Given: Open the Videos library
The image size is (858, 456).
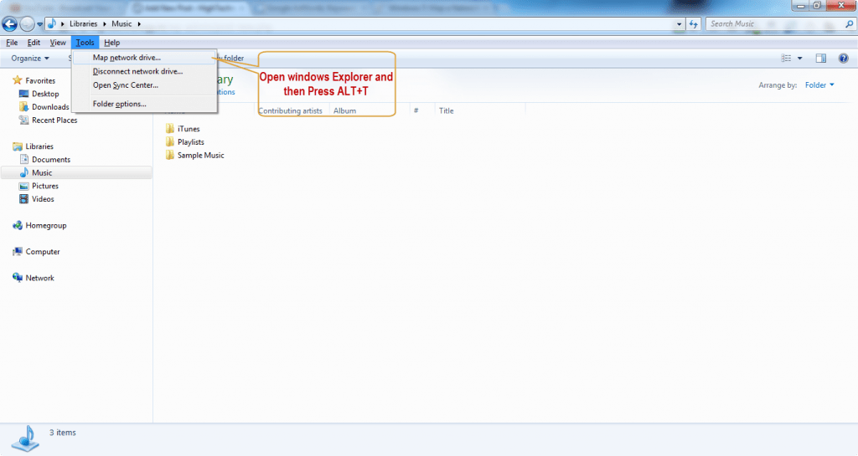Looking at the screenshot, I should tap(43, 199).
